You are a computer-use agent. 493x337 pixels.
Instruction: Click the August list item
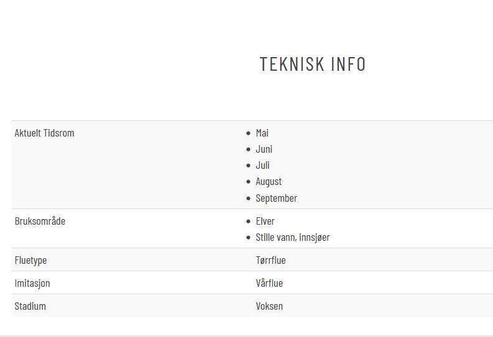click(x=269, y=182)
